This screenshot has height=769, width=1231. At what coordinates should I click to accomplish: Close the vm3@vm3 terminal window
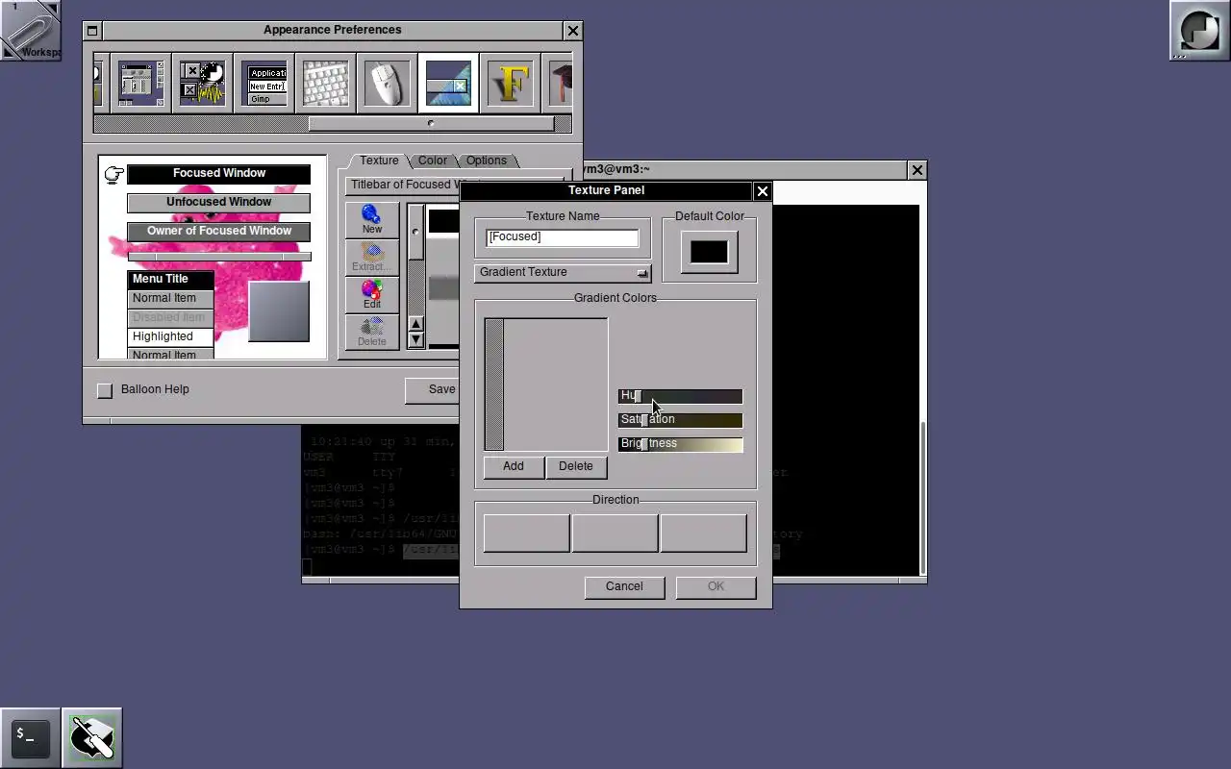pos(917,170)
